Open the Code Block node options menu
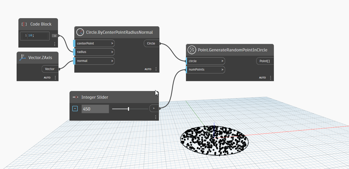This screenshot has height=169, width=349. 55,44
